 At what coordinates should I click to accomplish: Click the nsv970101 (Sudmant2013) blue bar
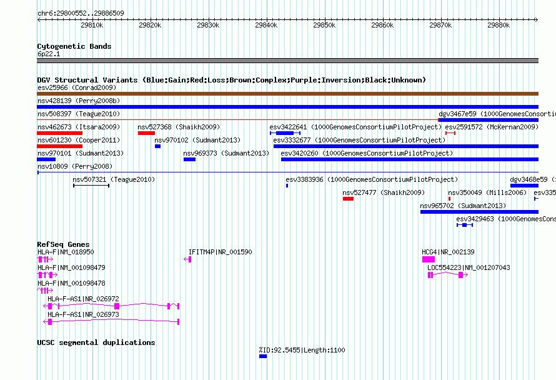pos(46,159)
